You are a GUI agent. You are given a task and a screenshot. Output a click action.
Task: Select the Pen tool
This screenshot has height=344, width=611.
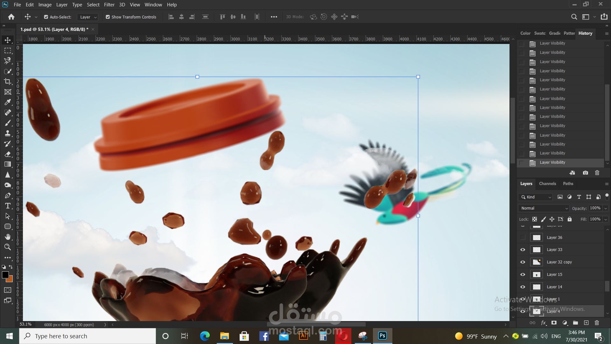tap(8, 196)
